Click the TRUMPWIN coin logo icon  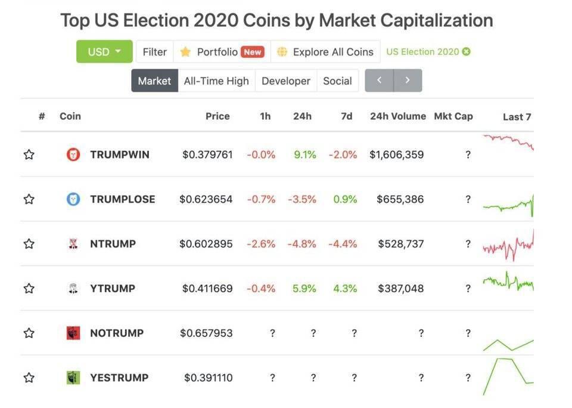click(73, 154)
